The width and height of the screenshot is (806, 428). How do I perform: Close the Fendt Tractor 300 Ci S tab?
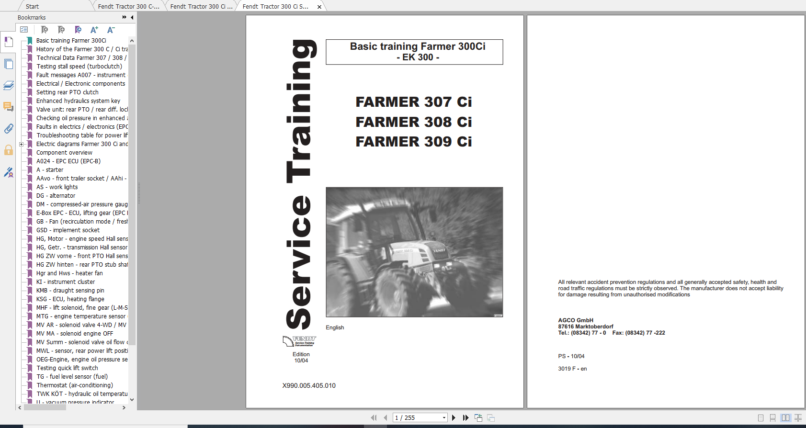coord(319,7)
